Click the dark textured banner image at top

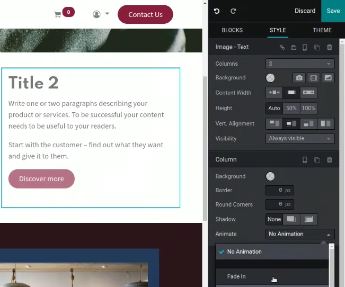click(x=101, y=40)
